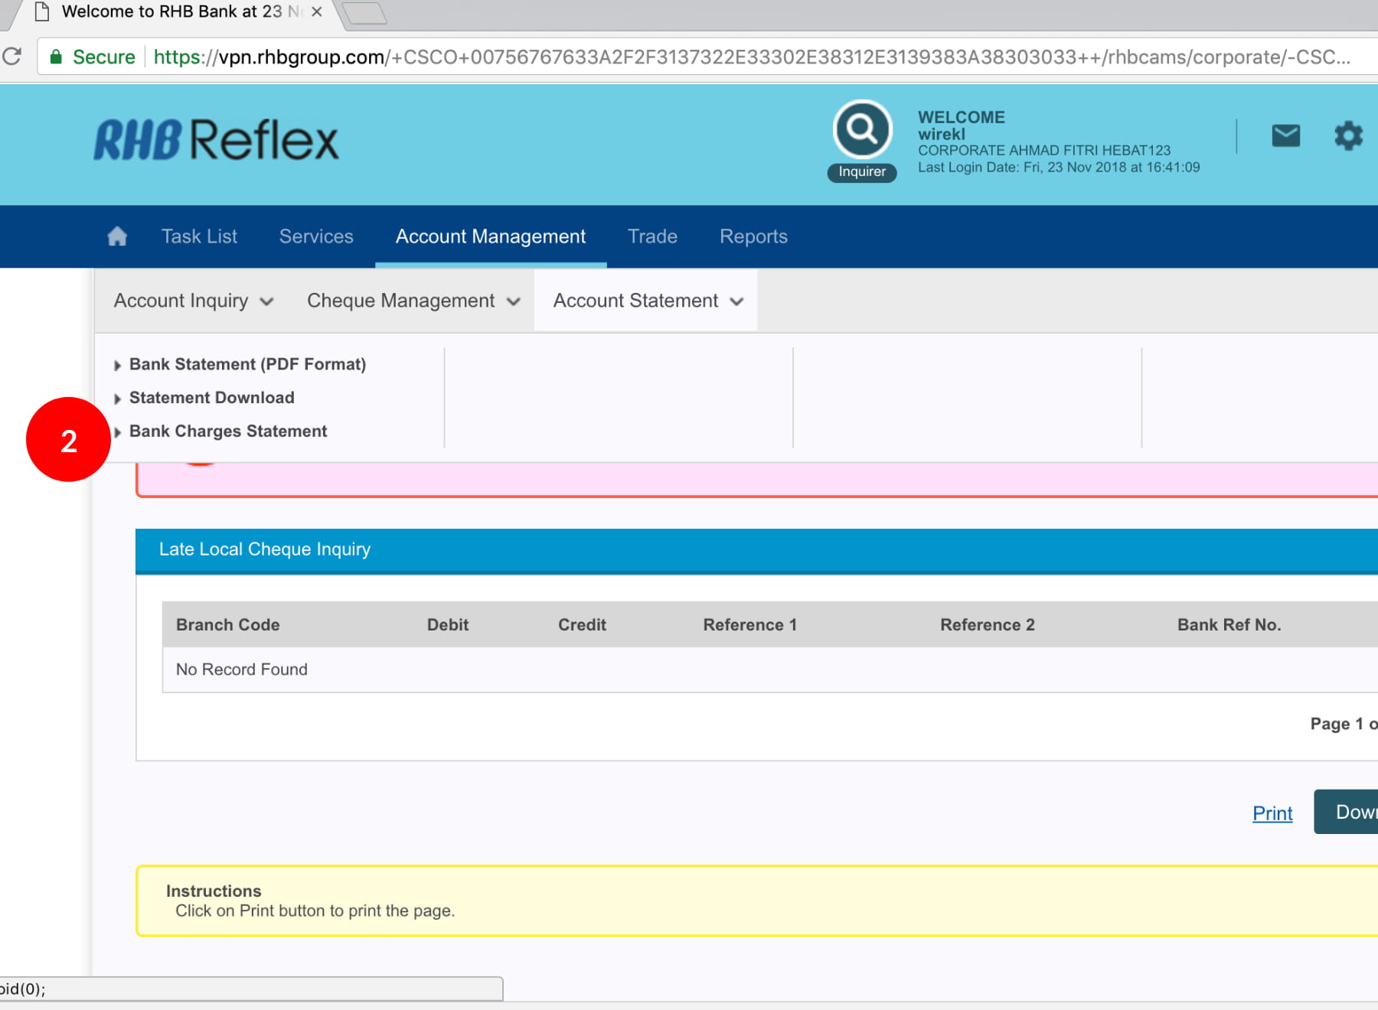Click the green Secure padlock icon

(56, 57)
